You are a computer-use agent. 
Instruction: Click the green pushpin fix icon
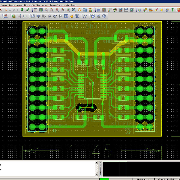pos(27,10)
